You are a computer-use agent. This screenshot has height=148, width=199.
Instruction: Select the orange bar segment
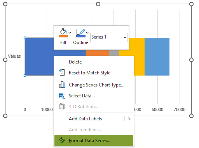tap(98, 53)
